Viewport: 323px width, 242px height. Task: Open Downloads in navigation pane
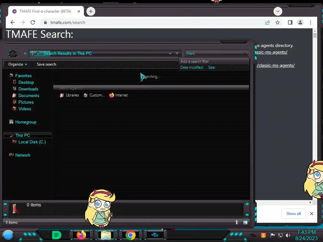[28, 89]
